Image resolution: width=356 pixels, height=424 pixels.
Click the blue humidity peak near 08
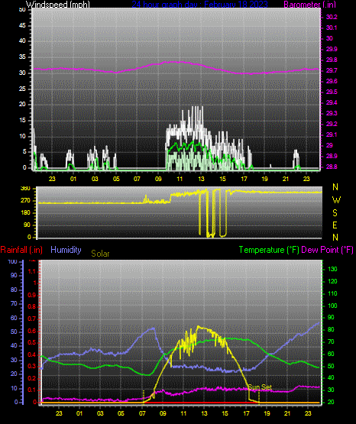tap(154, 329)
